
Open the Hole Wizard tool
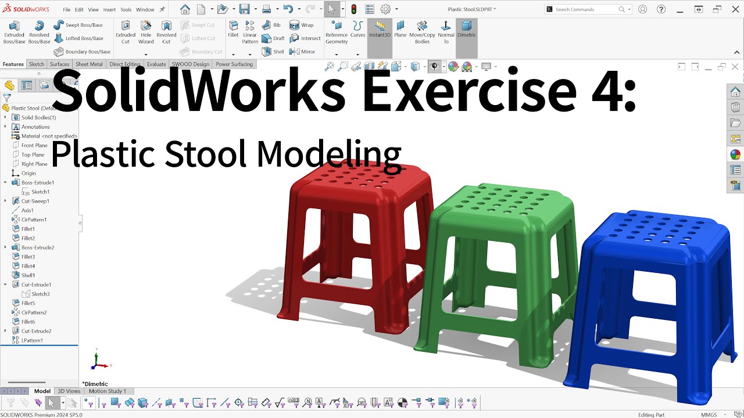coord(146,33)
